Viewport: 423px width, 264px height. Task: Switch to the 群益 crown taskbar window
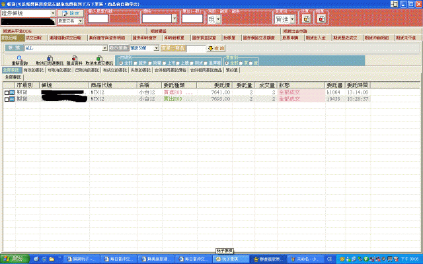click(x=268, y=259)
